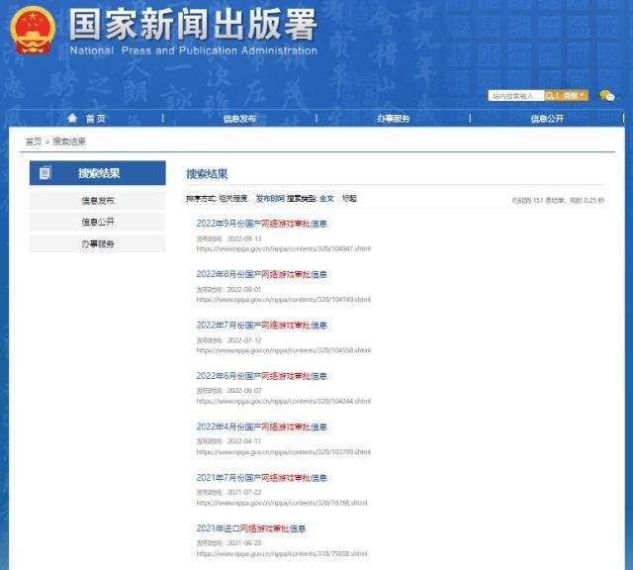Image resolution: width=633 pixels, height=570 pixels.
Task: Click the national emblem logo
Action: coord(33,31)
